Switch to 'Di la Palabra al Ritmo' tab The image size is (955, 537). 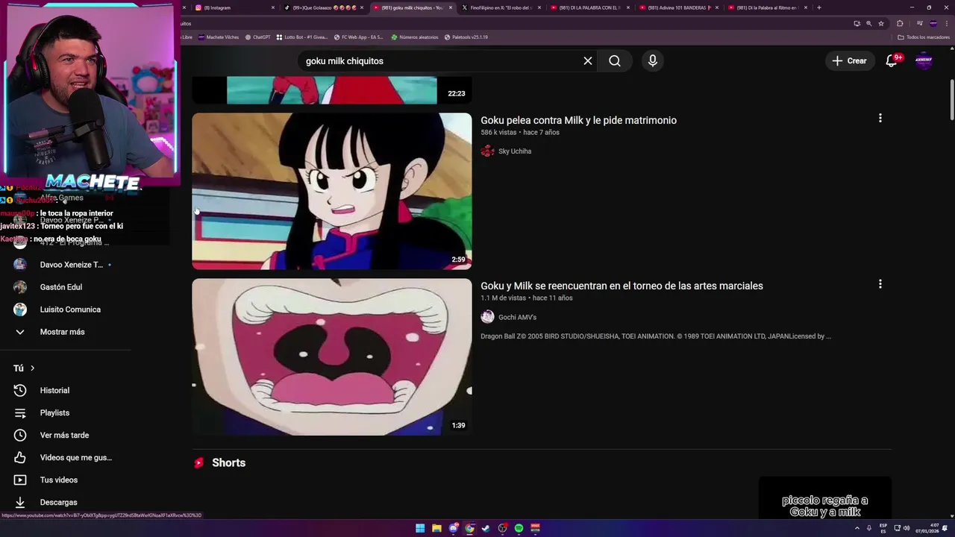point(767,7)
